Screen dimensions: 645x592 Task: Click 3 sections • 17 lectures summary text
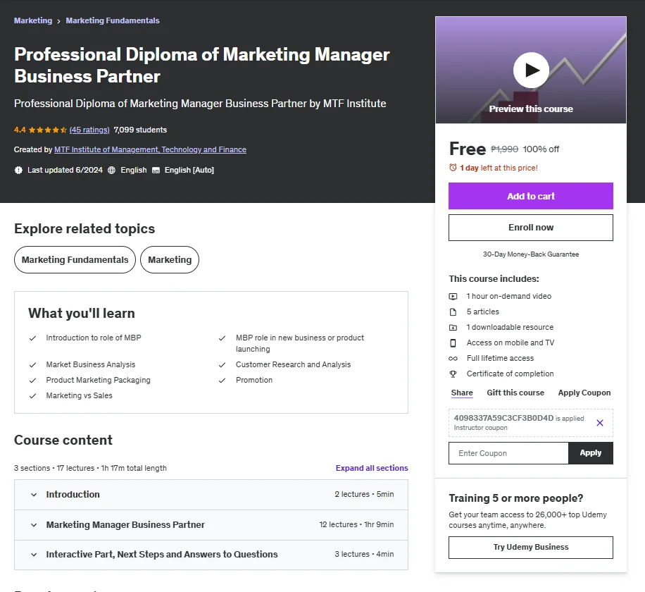click(x=90, y=468)
